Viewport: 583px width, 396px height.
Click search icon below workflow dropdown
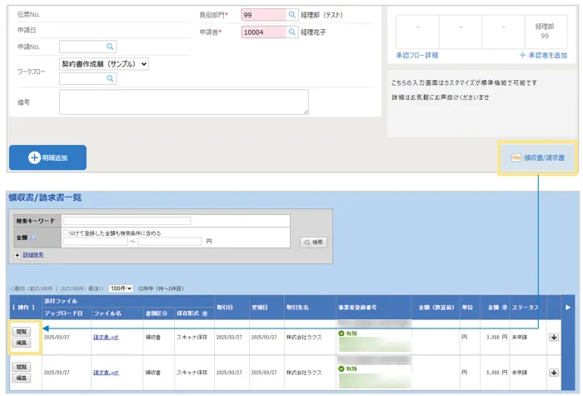(111, 78)
